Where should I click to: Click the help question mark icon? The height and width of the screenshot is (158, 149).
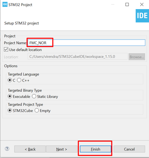(7, 149)
